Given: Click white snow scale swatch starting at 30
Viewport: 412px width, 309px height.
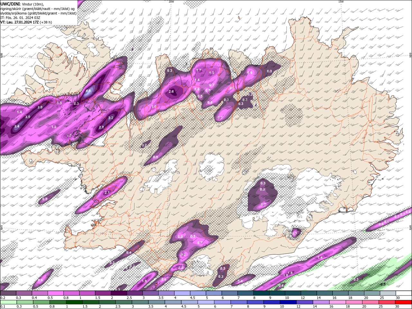Looking at the screenshot, I should (x=404, y=293).
